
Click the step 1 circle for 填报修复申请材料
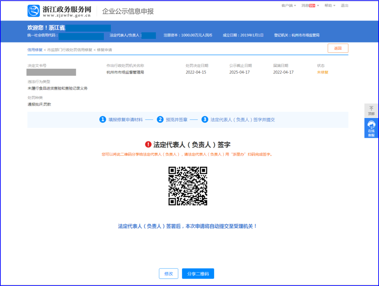(102, 120)
